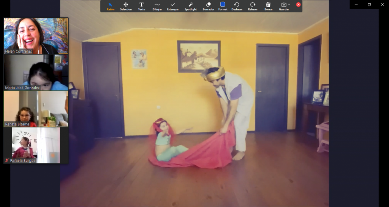Click the muted microphone icon beside Rafaela Burgos

pyautogui.click(x=7, y=161)
